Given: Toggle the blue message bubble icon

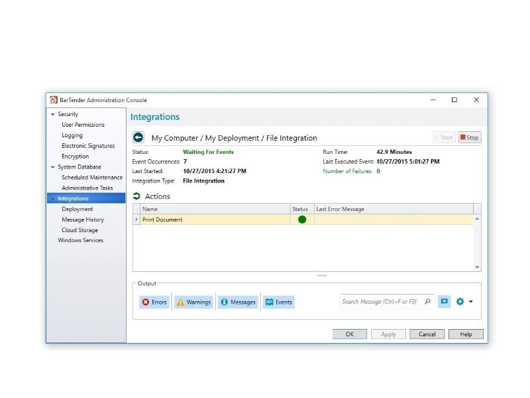Looking at the screenshot, I should coord(444,301).
